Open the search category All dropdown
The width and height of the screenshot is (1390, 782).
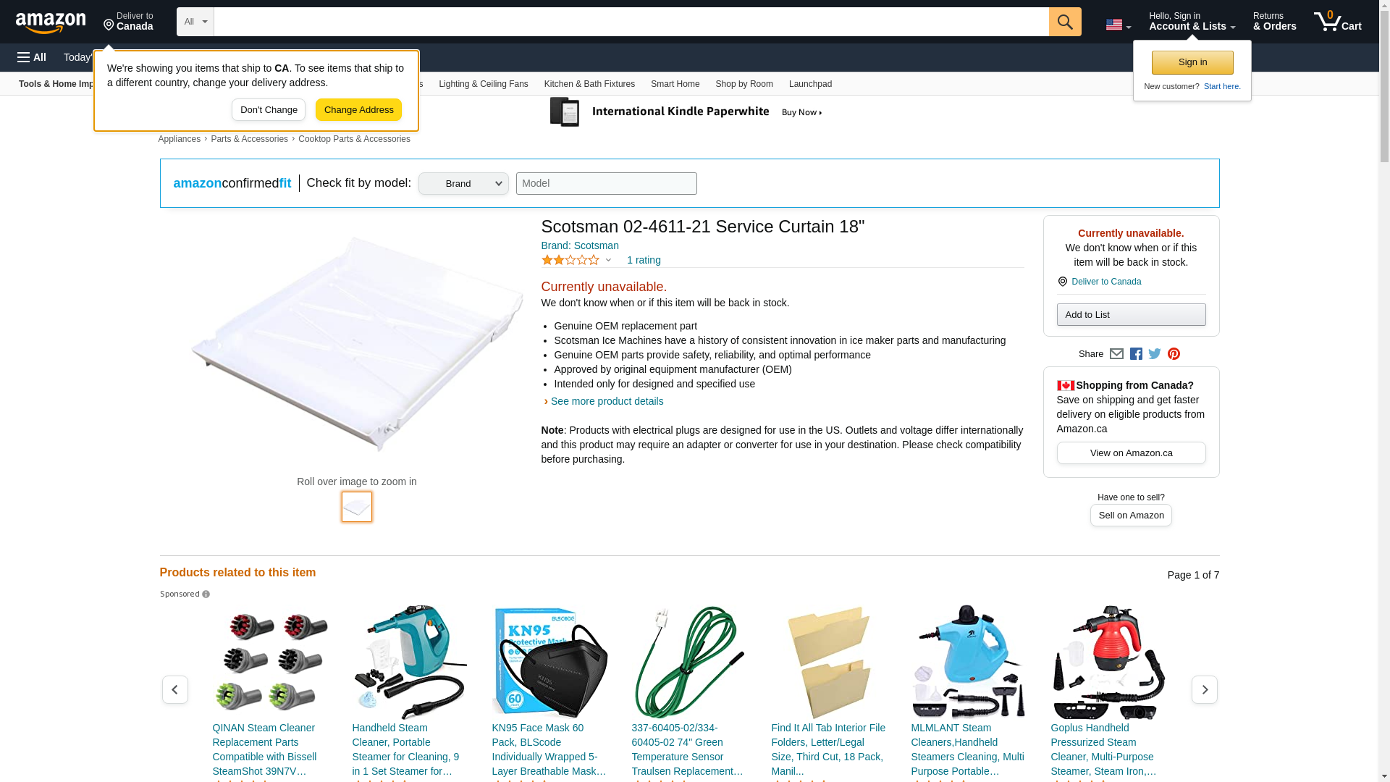click(x=195, y=22)
